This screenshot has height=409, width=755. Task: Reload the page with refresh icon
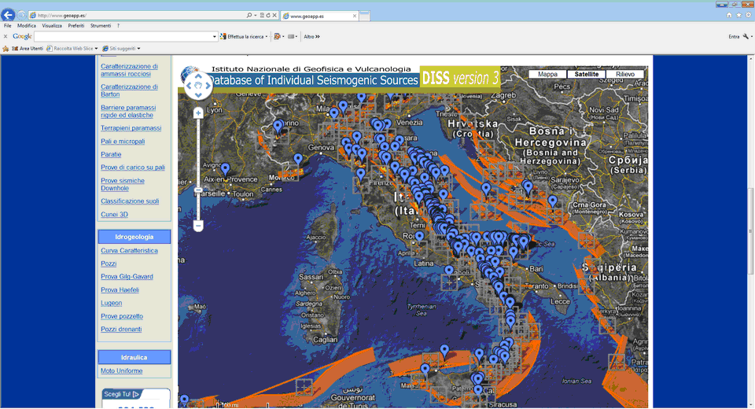[267, 16]
